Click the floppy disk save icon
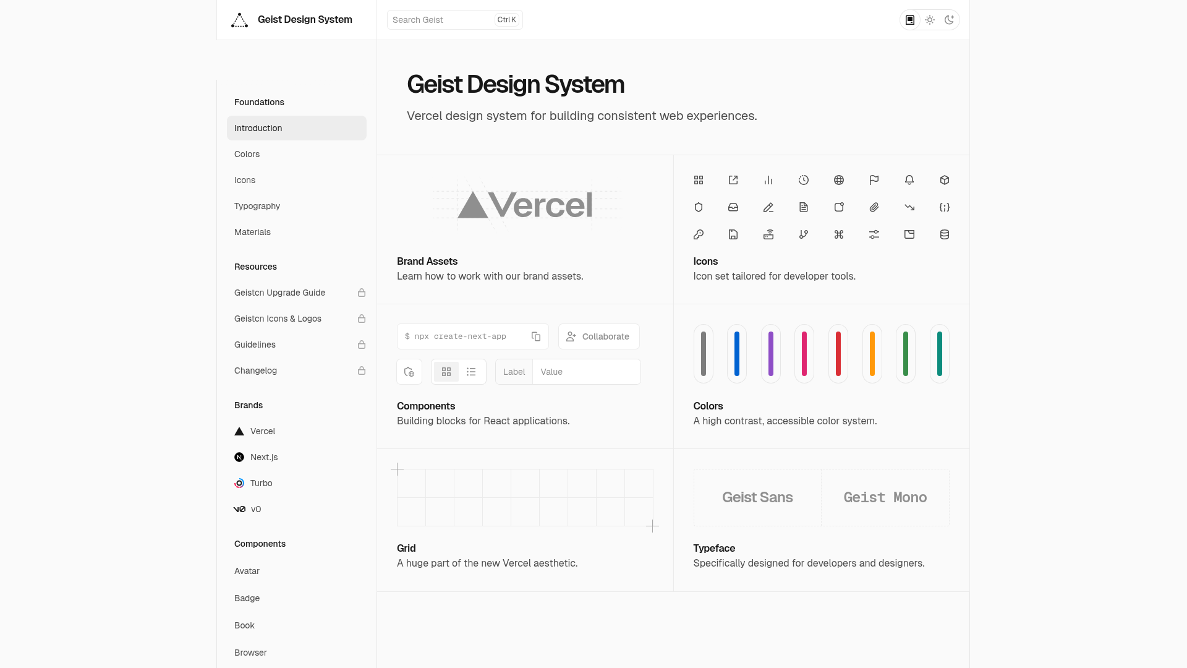This screenshot has width=1187, height=668. (733, 234)
